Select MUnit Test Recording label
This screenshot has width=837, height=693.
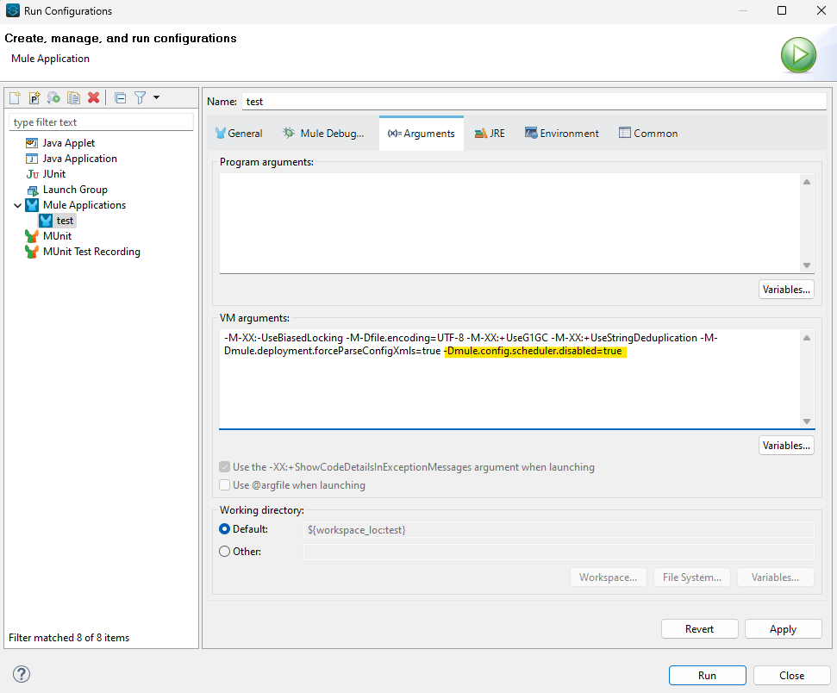click(91, 252)
